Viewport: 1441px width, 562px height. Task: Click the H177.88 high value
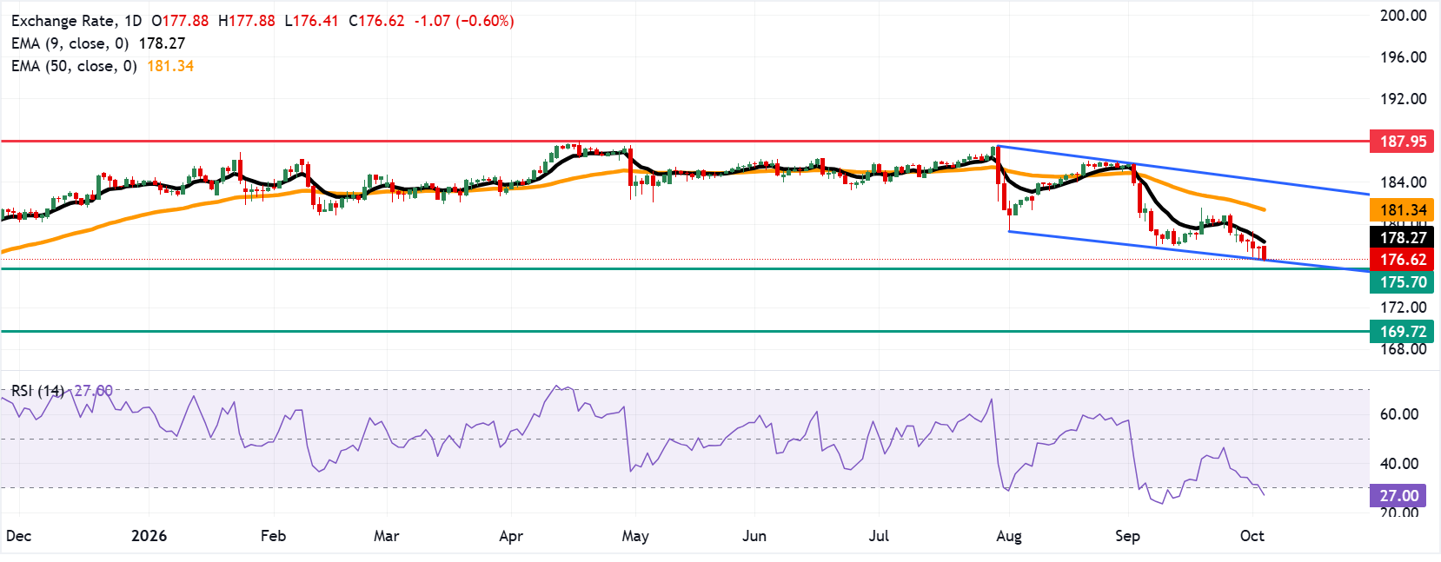[246, 21]
